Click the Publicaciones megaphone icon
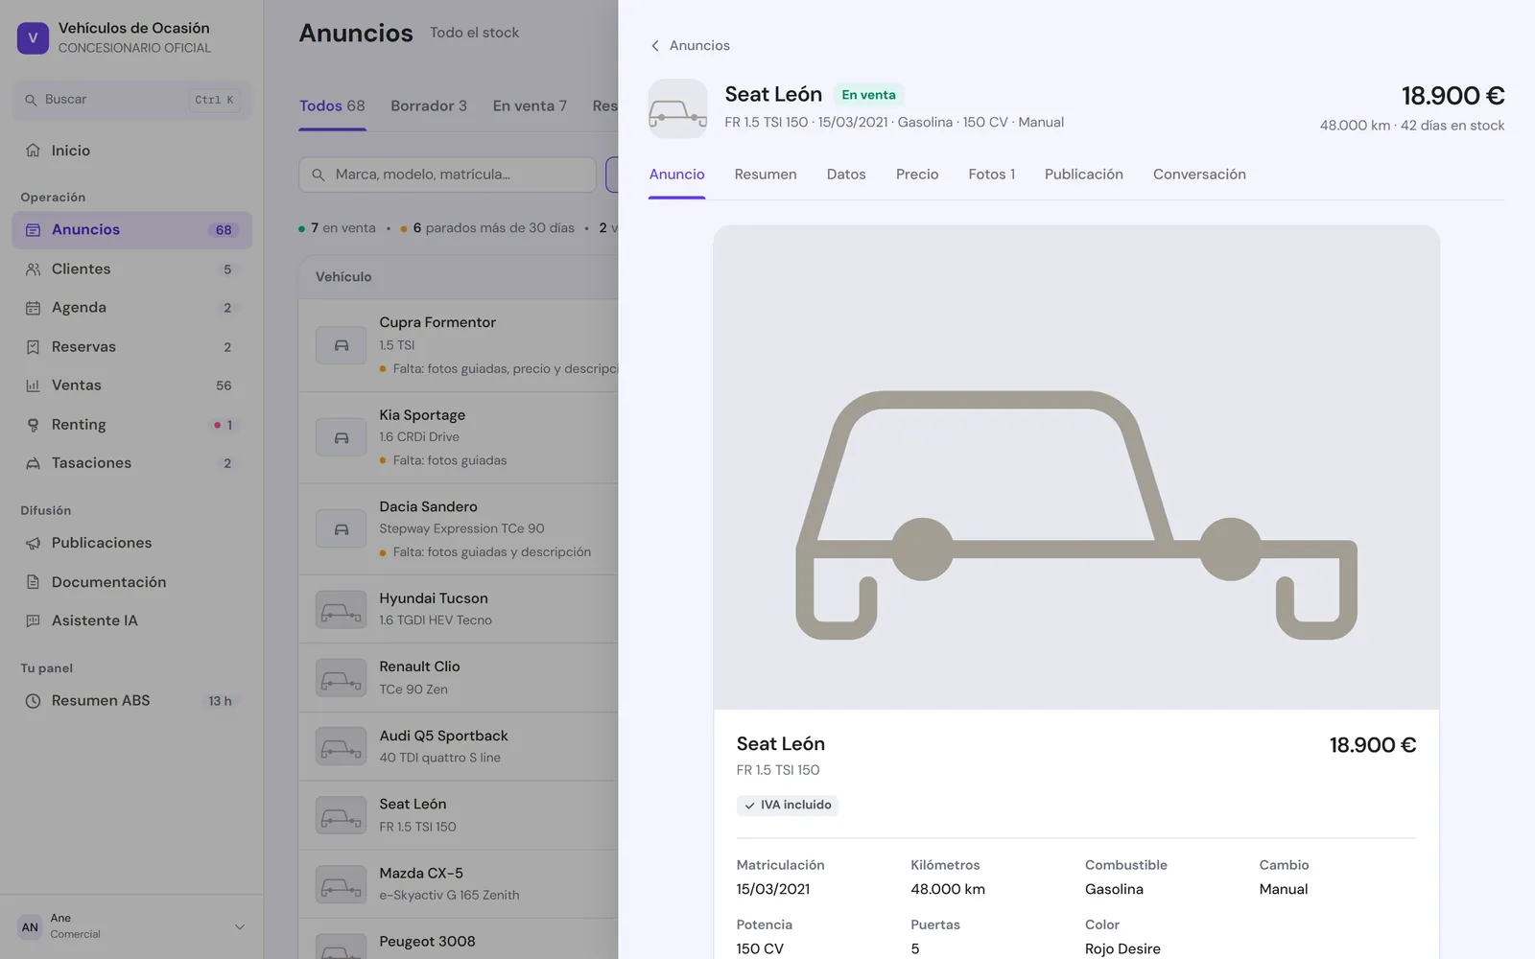The width and height of the screenshot is (1535, 959). click(x=33, y=543)
